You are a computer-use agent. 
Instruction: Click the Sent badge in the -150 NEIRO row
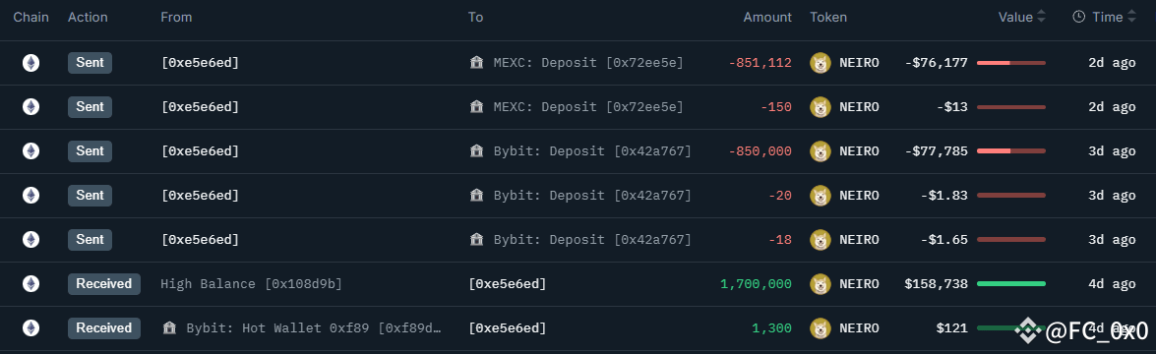(x=90, y=107)
